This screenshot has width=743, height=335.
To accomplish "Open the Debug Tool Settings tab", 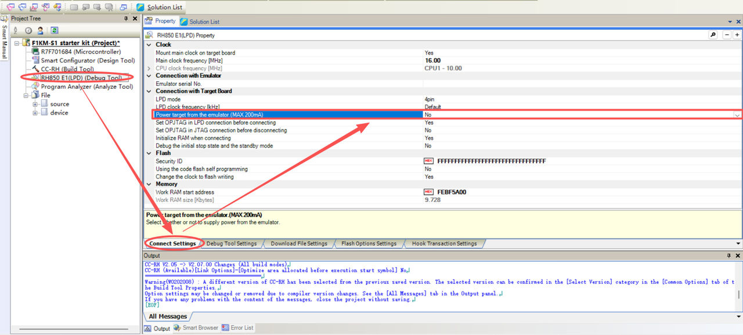I will coord(231,243).
